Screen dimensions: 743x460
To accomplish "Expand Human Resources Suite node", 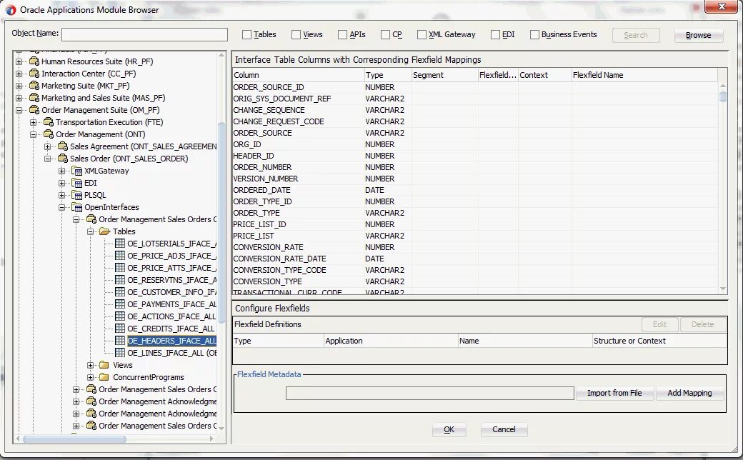I will tap(19, 61).
